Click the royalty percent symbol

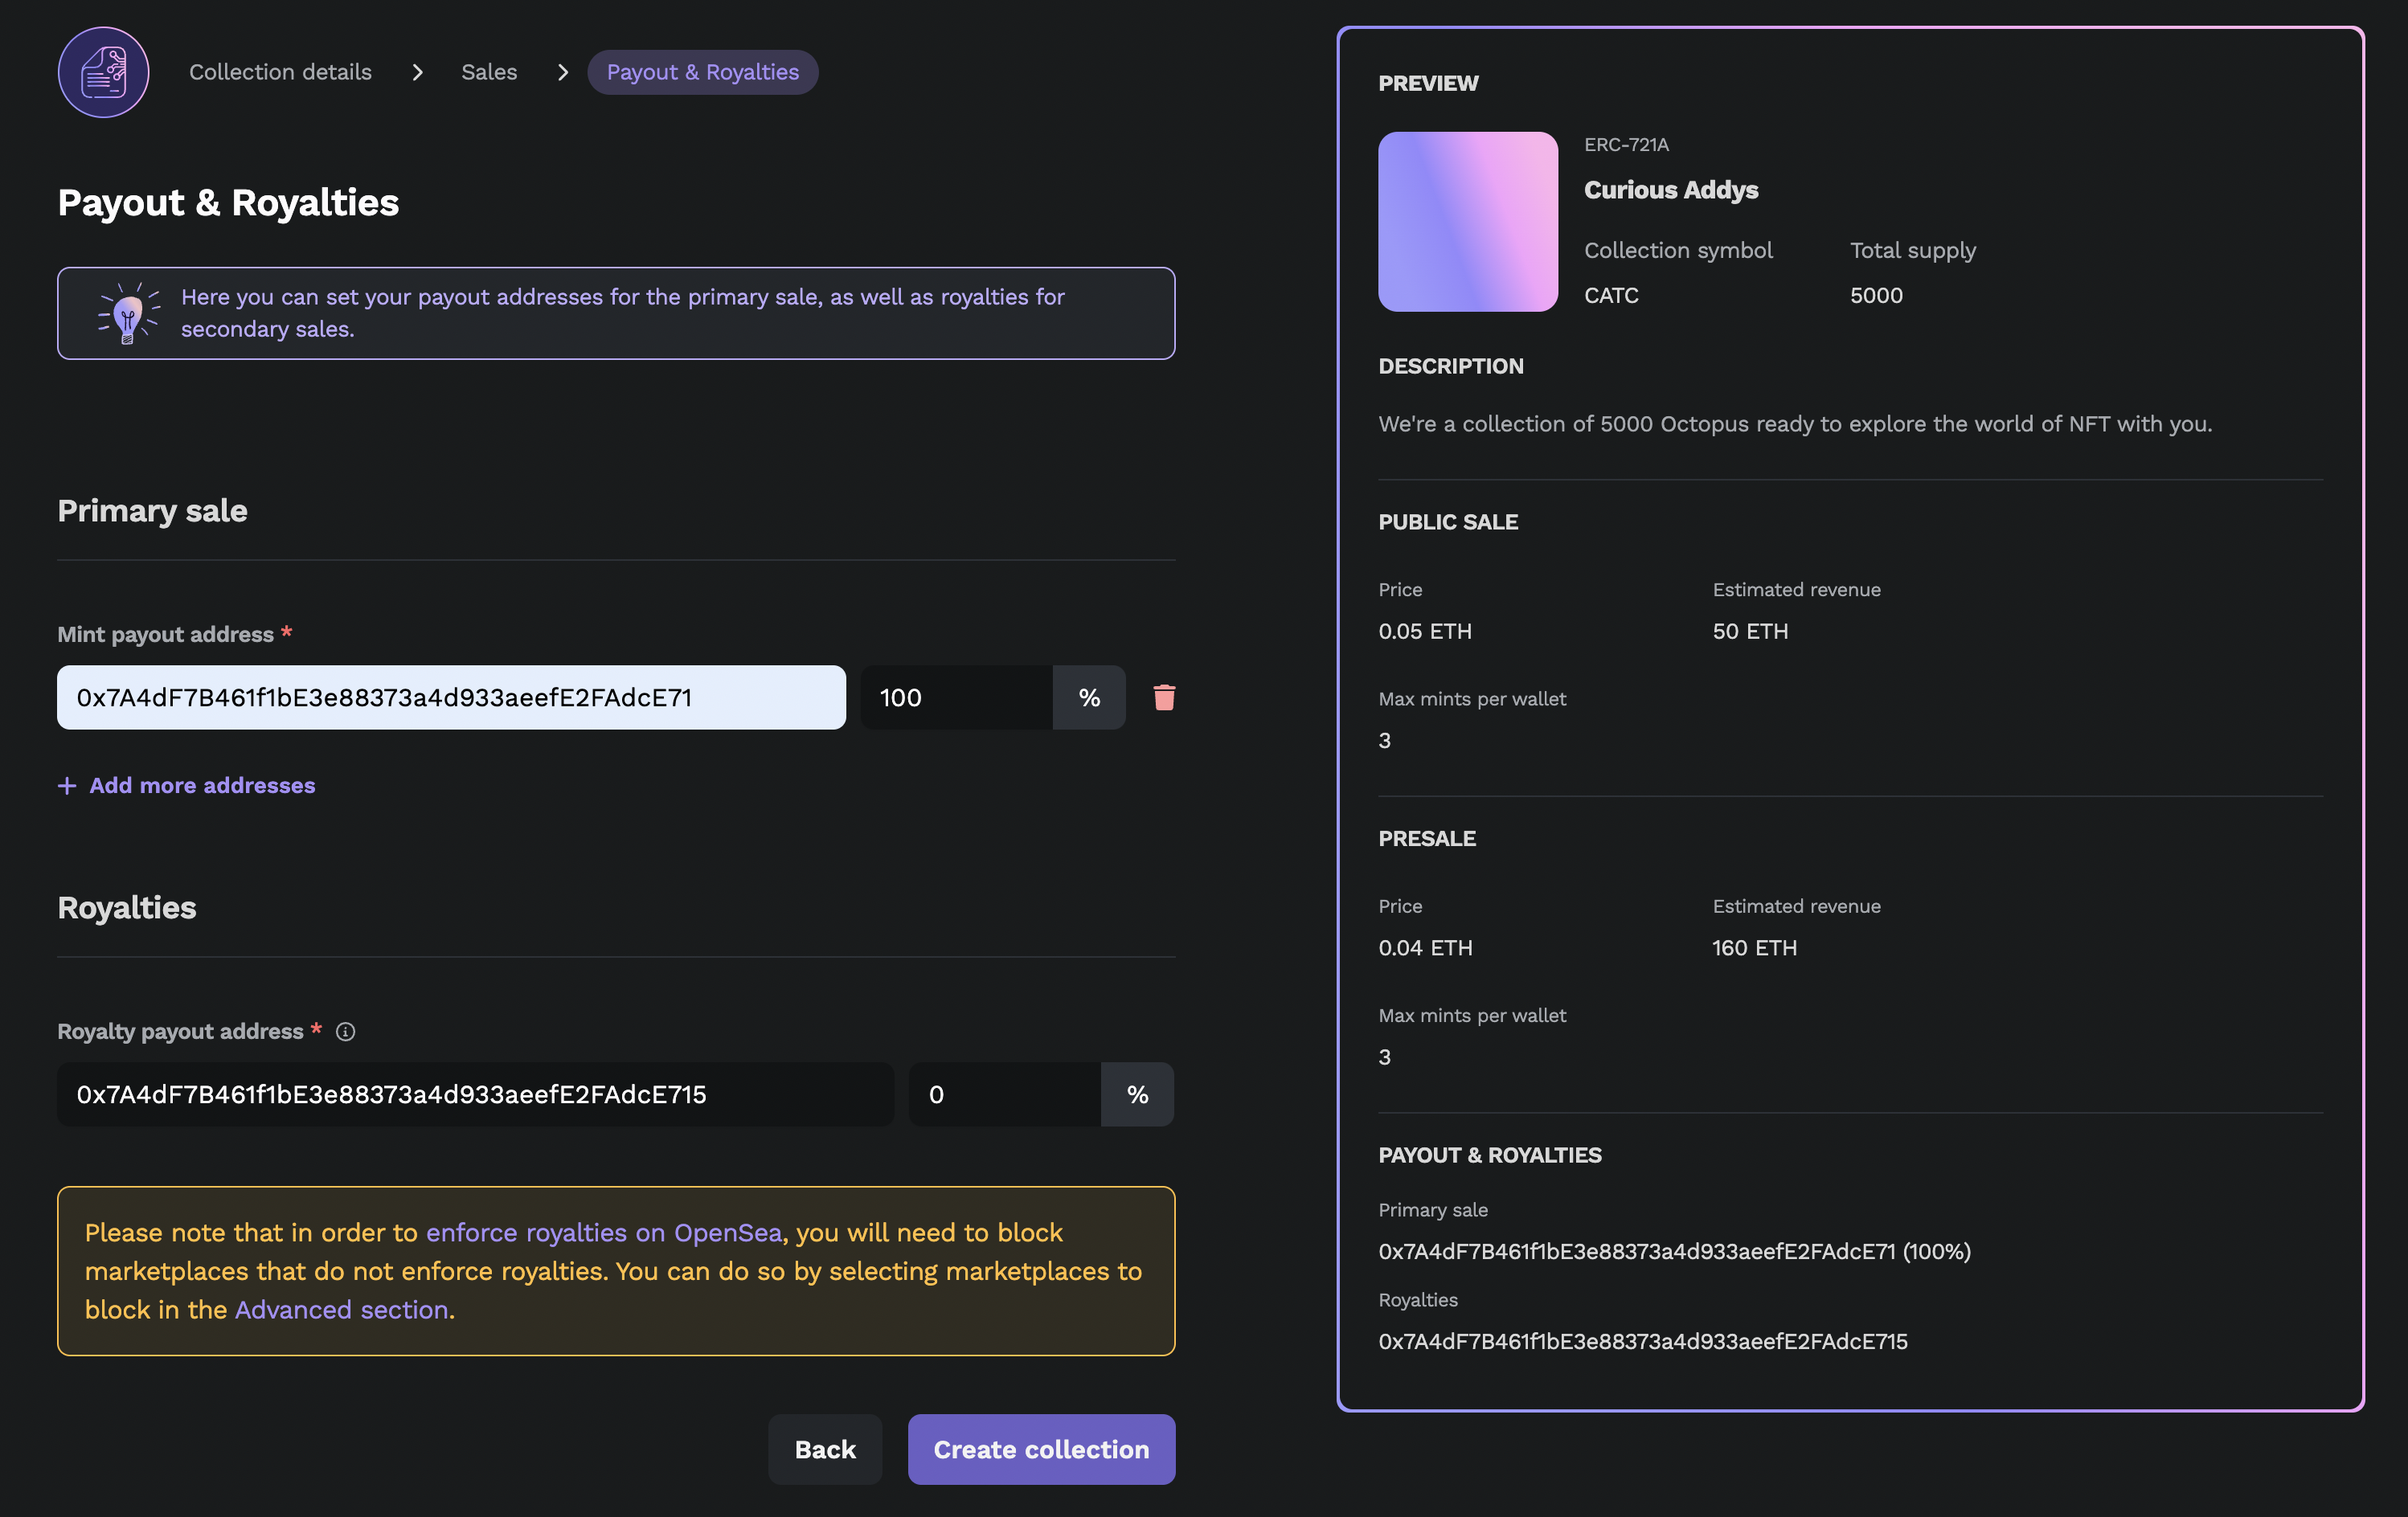coord(1137,1094)
